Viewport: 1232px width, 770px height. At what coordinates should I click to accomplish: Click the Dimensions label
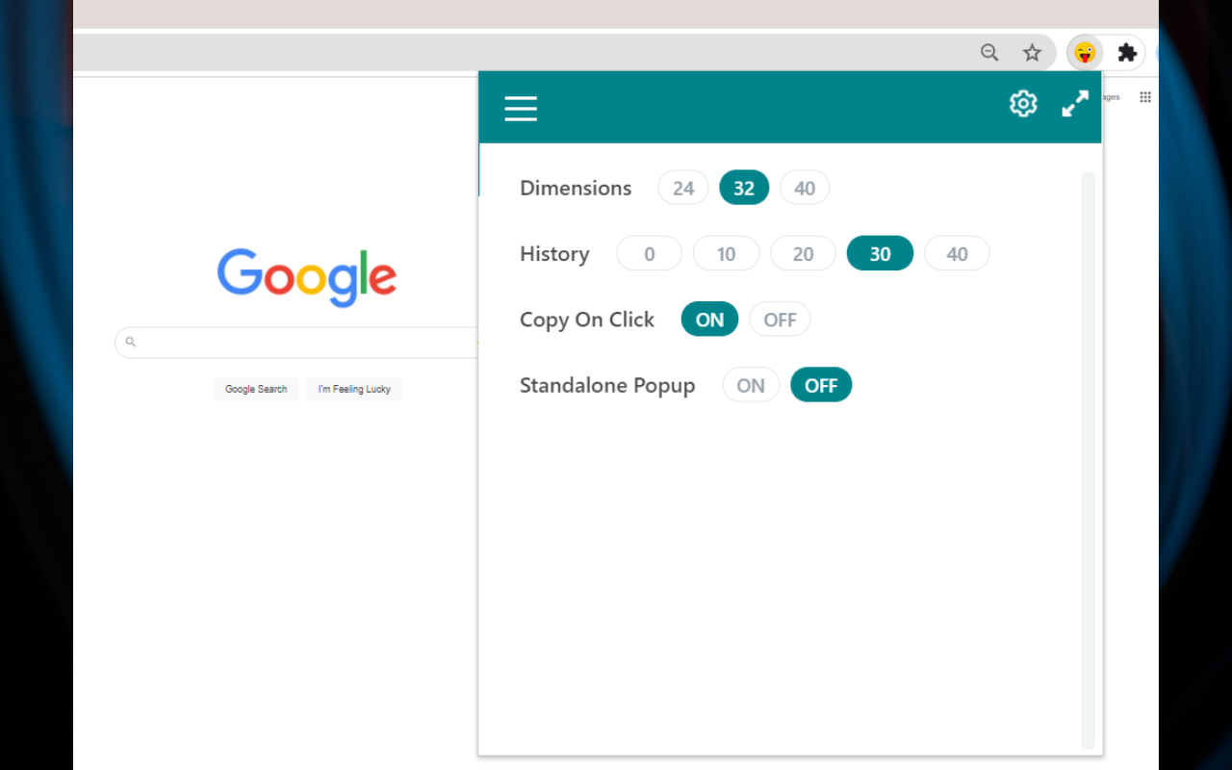(x=576, y=188)
